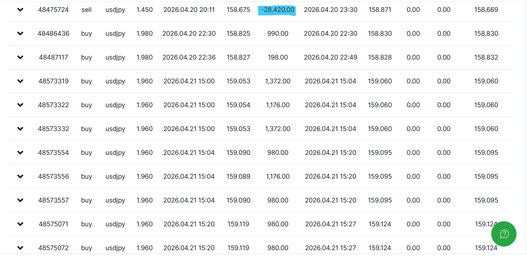The height and width of the screenshot is (257, 527).
Task: Expand row for order 48573557
Action: pos(20,200)
